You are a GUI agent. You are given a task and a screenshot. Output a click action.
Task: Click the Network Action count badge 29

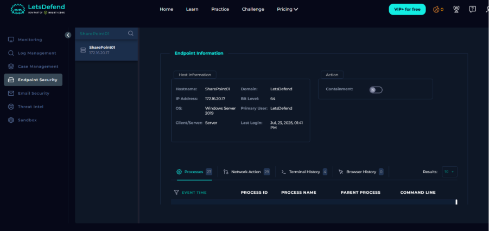click(266, 172)
